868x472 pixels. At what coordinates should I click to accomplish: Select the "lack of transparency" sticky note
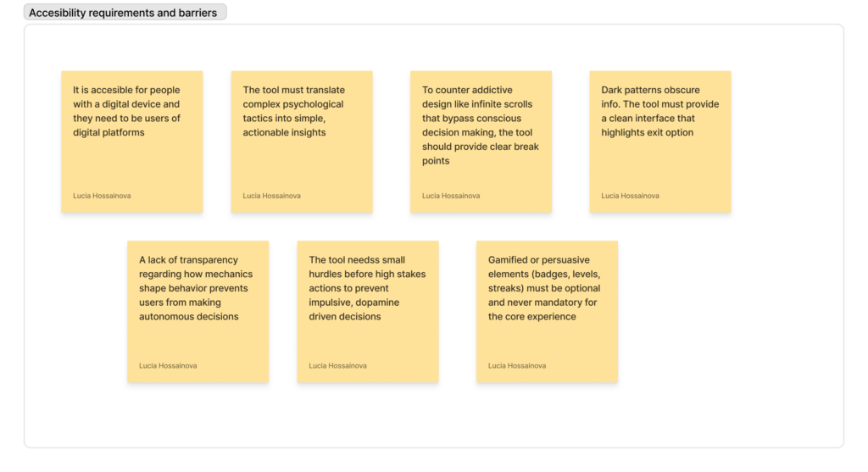(x=198, y=339)
